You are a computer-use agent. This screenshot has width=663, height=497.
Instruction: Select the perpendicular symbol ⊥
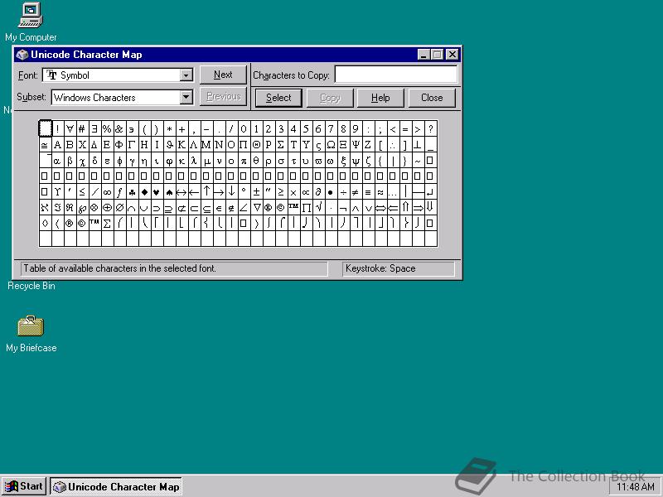(419, 145)
